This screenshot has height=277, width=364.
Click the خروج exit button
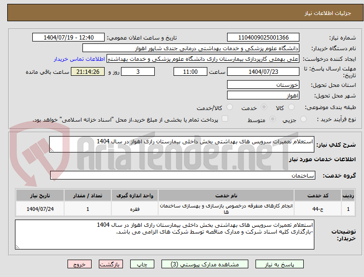80,264
